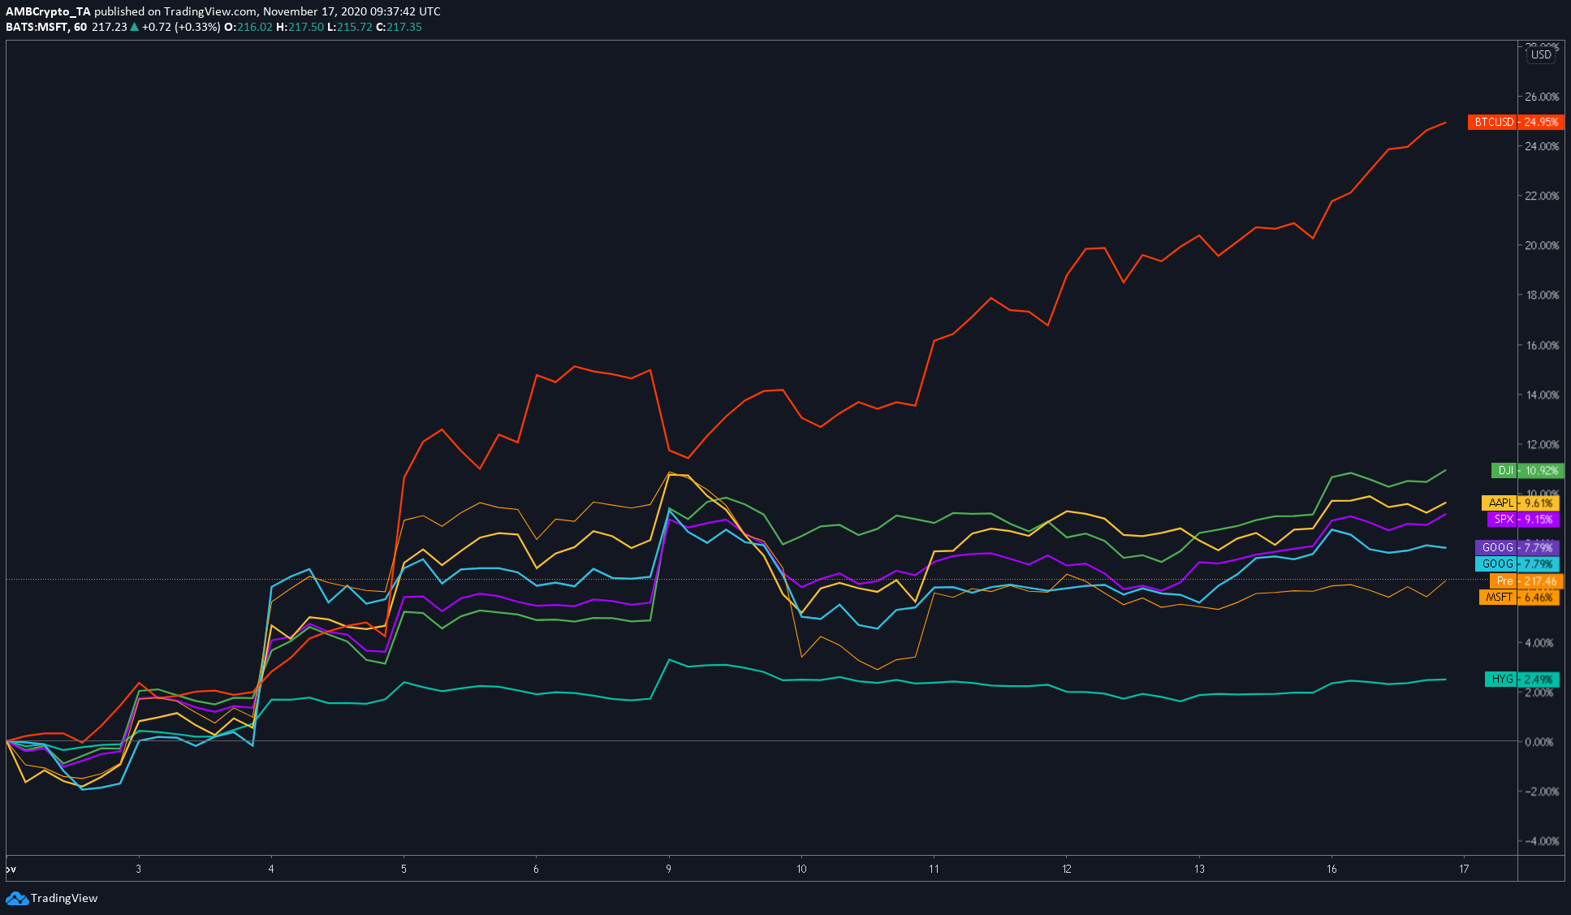Click the TradingView cloud logo icon
The width and height of the screenshot is (1571, 915).
[x=16, y=898]
